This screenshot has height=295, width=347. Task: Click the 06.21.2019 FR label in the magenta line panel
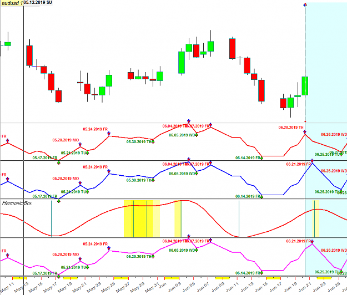point(299,241)
